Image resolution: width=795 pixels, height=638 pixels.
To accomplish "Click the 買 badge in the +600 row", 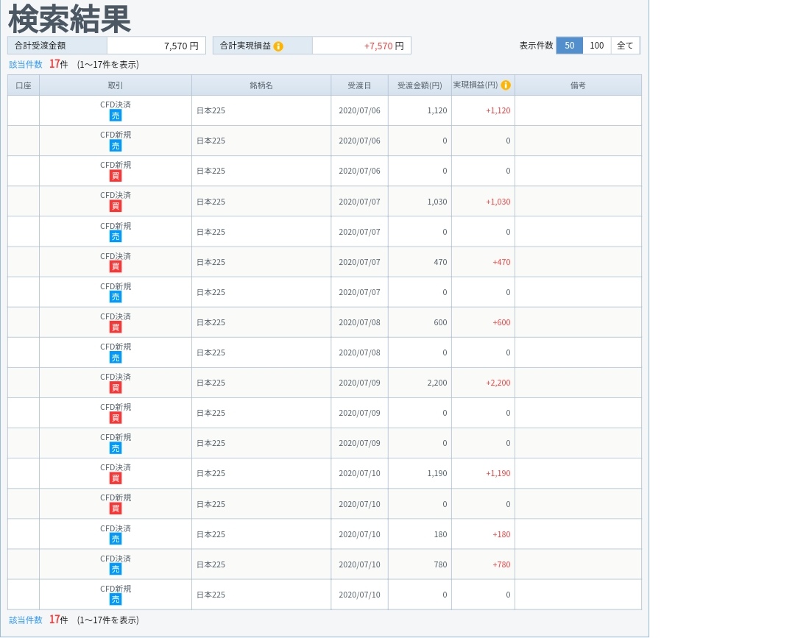I will tap(116, 327).
